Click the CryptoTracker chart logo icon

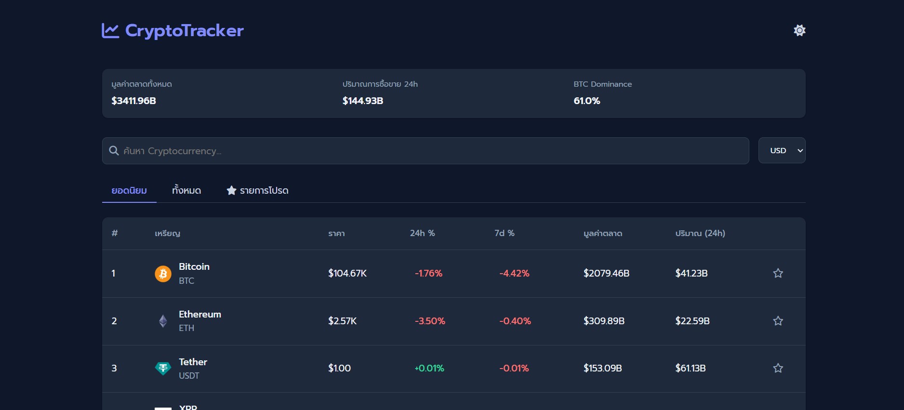click(110, 31)
